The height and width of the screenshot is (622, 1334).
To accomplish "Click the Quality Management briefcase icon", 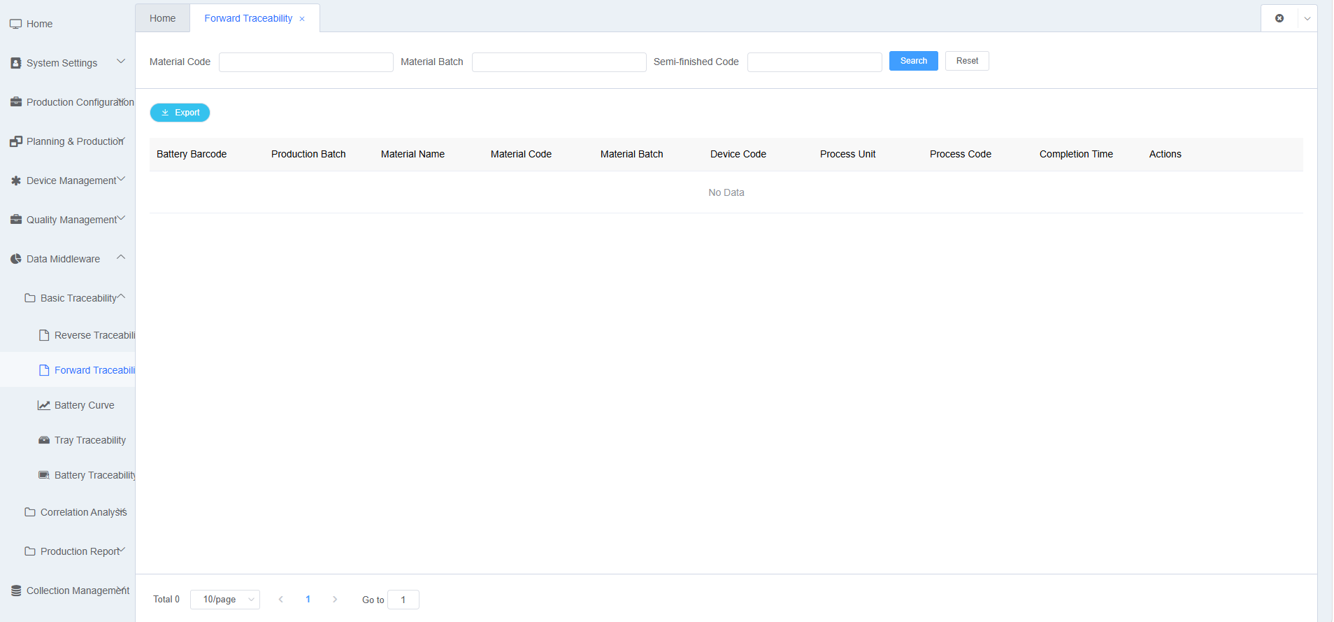I will point(15,220).
